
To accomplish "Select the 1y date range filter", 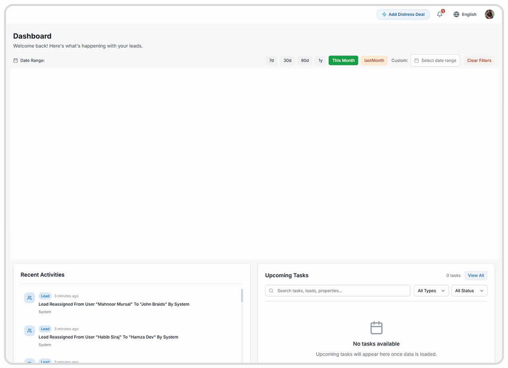I will (x=320, y=61).
